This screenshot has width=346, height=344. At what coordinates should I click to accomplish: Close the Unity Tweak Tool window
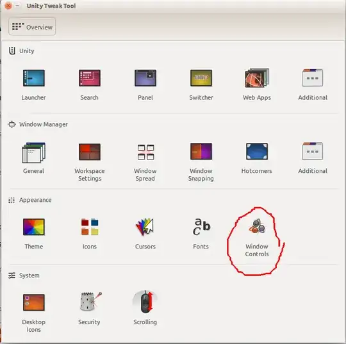coord(8,6)
